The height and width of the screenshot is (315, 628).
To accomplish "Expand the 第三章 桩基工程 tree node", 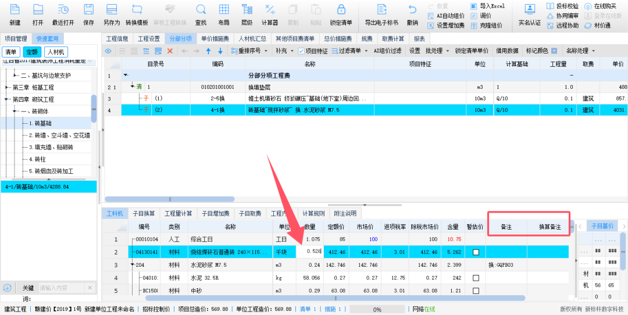I will pos(7,87).
